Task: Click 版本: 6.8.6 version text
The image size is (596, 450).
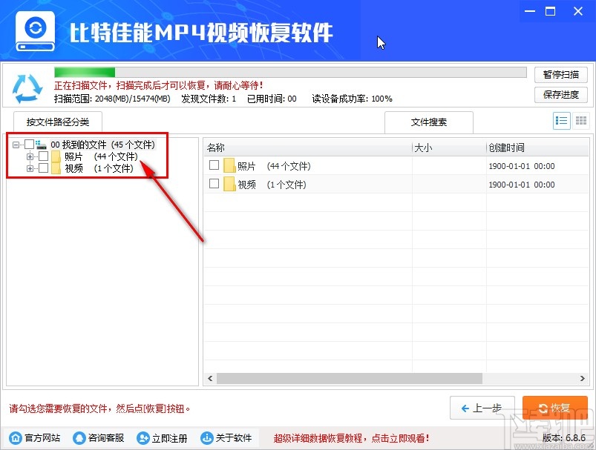Action: 563,438
